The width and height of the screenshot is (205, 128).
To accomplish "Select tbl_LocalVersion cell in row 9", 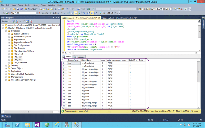I will 91,88.
